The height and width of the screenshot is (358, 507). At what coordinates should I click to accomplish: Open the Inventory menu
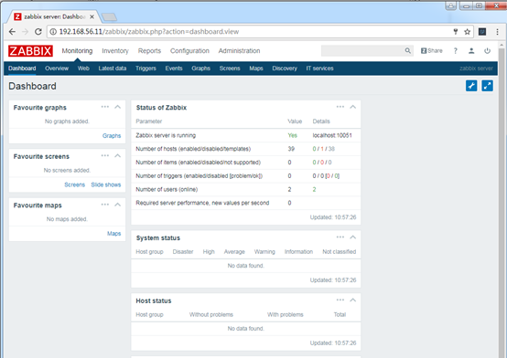(115, 50)
